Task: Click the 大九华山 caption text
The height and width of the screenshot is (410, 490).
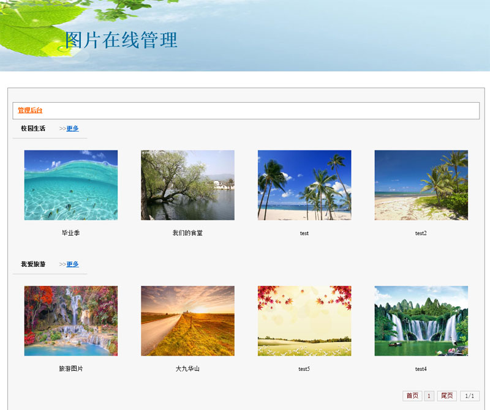Action: pyautogui.click(x=187, y=369)
